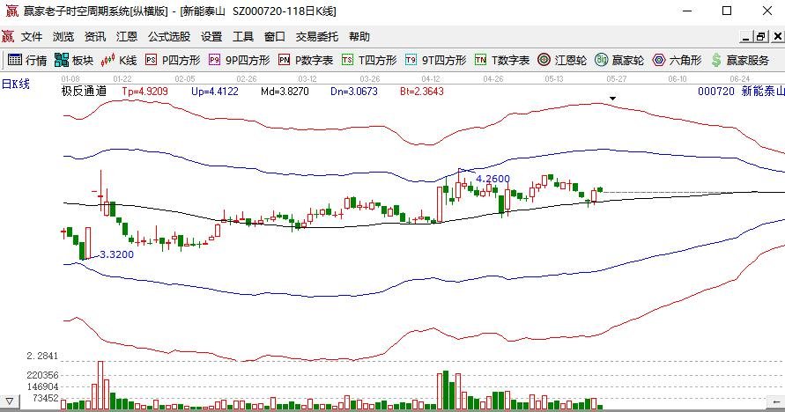
Task: Open 赢家服务 service page
Action: (740, 61)
